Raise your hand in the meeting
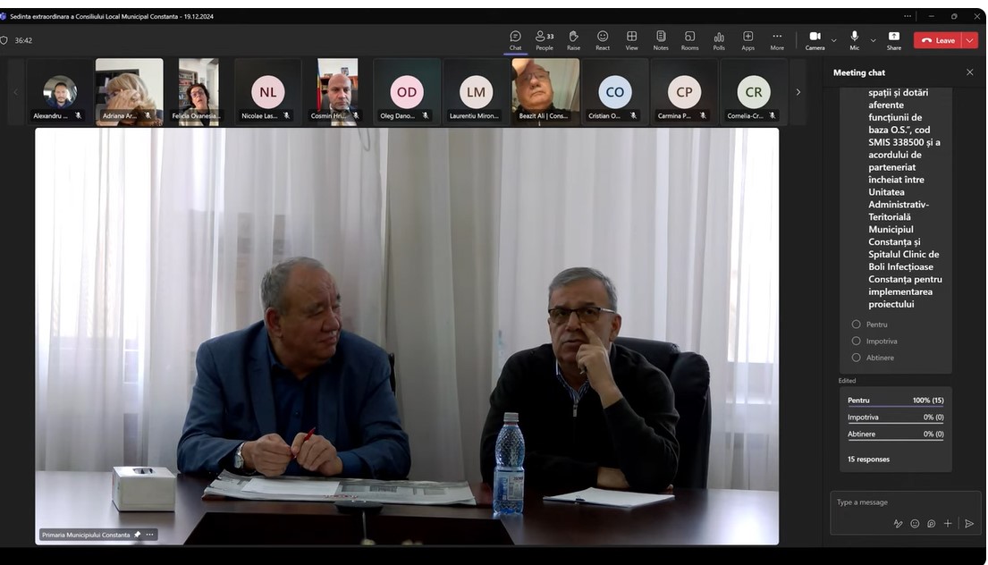This screenshot has height=565, width=988. click(x=573, y=39)
